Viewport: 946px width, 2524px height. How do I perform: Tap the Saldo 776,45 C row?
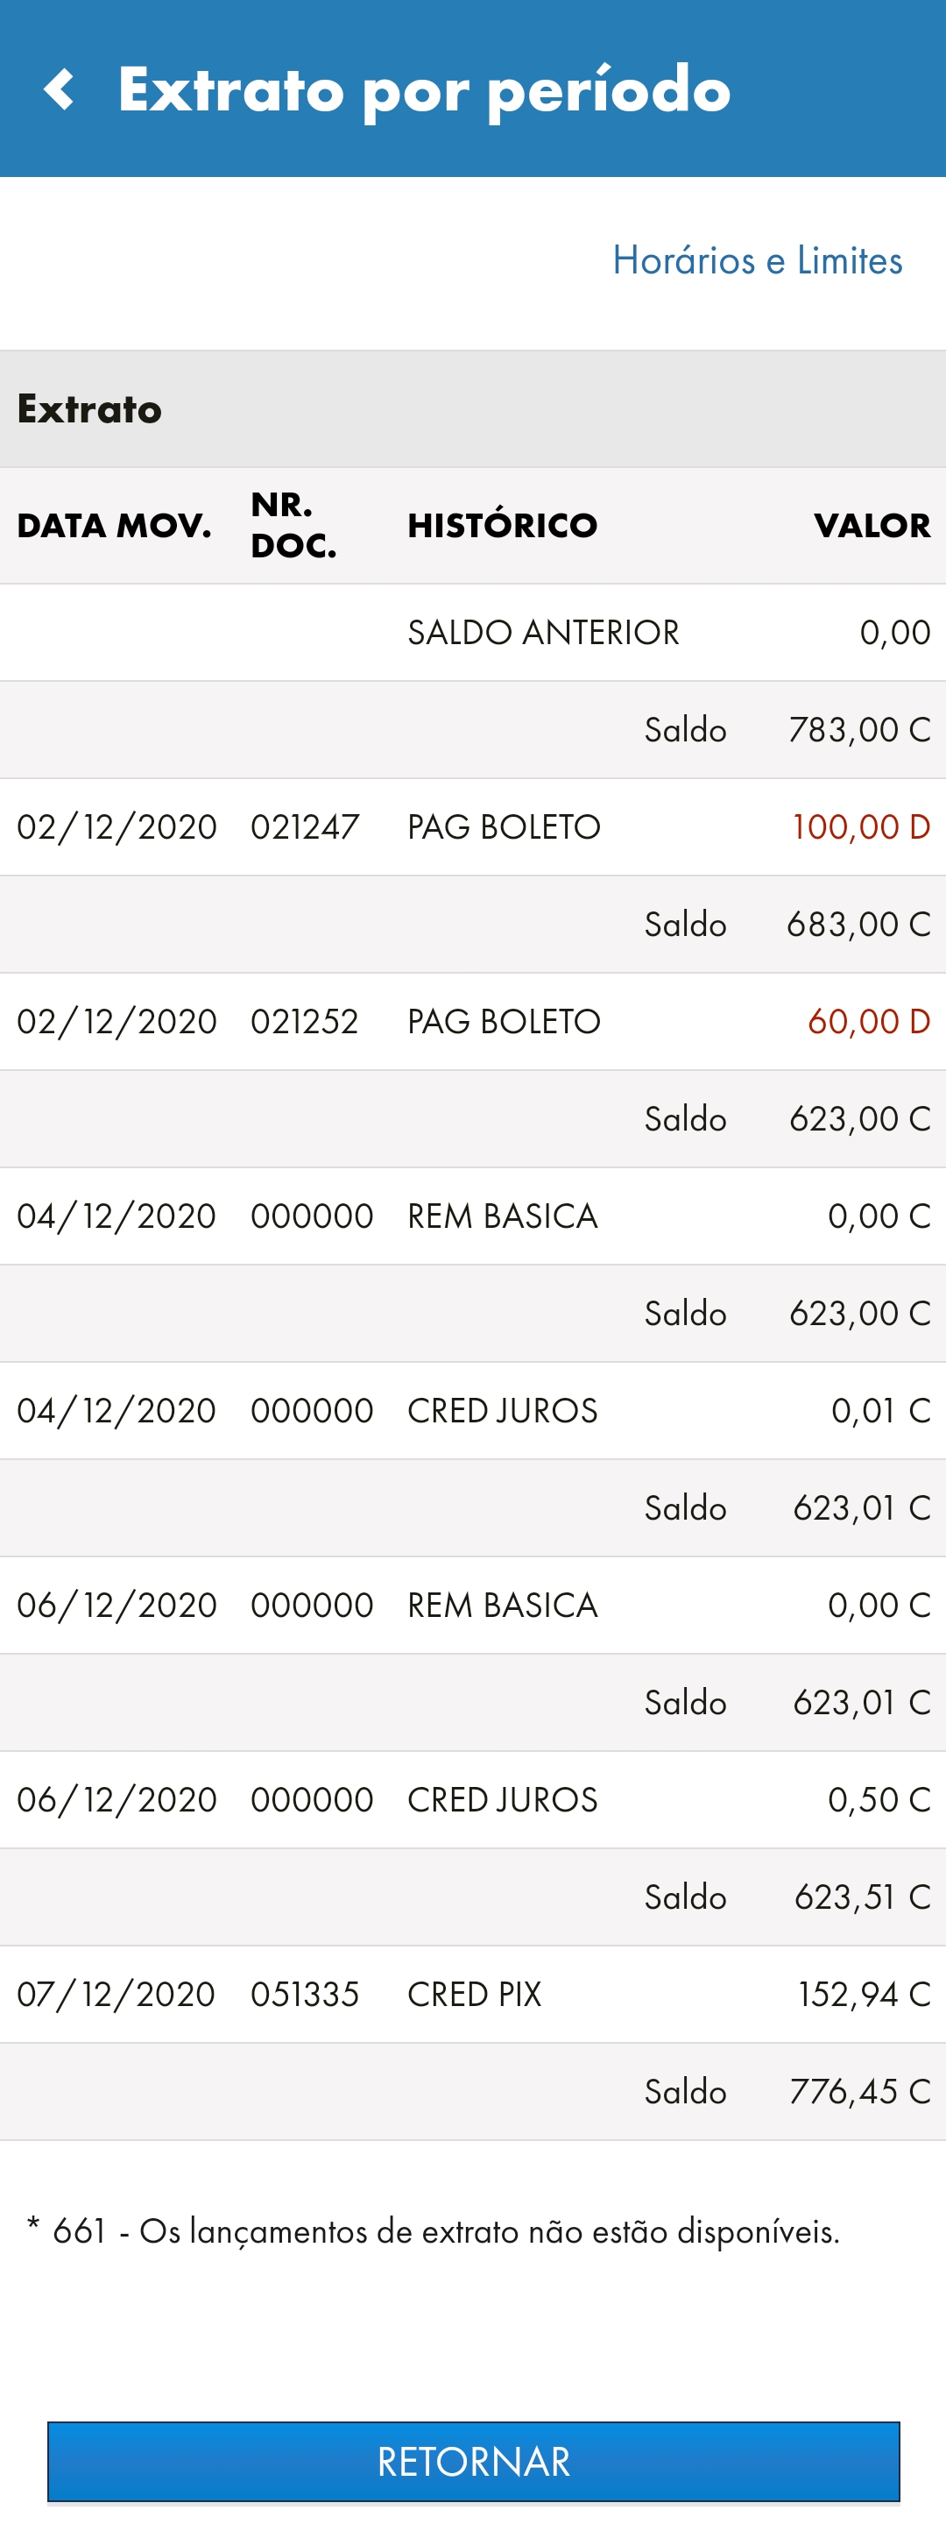click(473, 2091)
